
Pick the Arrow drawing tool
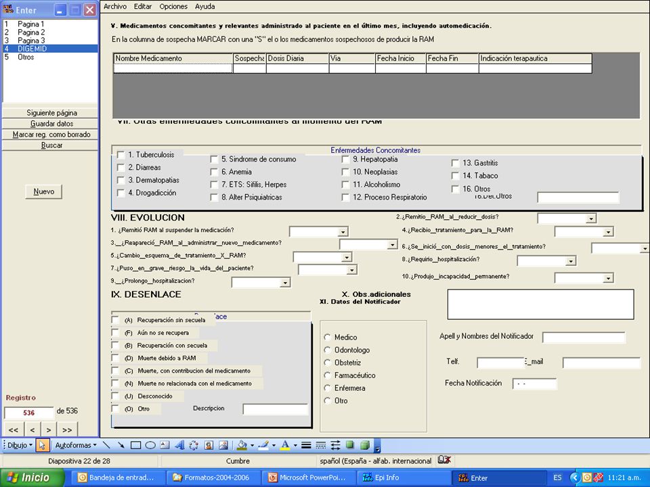(x=121, y=445)
